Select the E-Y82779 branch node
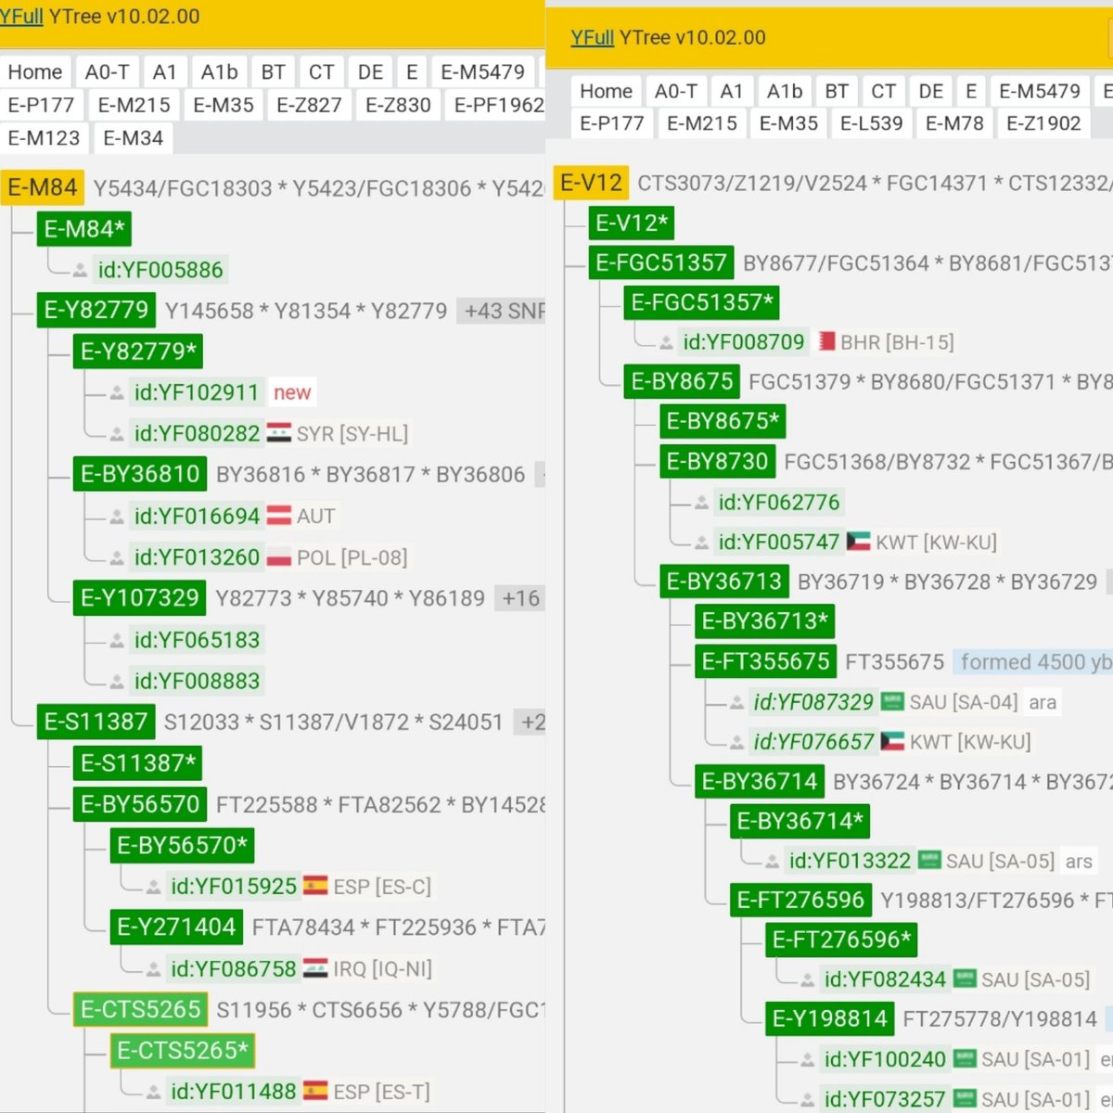 click(96, 310)
